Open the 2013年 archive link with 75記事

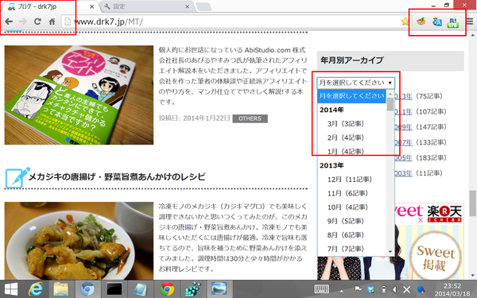[403, 96]
